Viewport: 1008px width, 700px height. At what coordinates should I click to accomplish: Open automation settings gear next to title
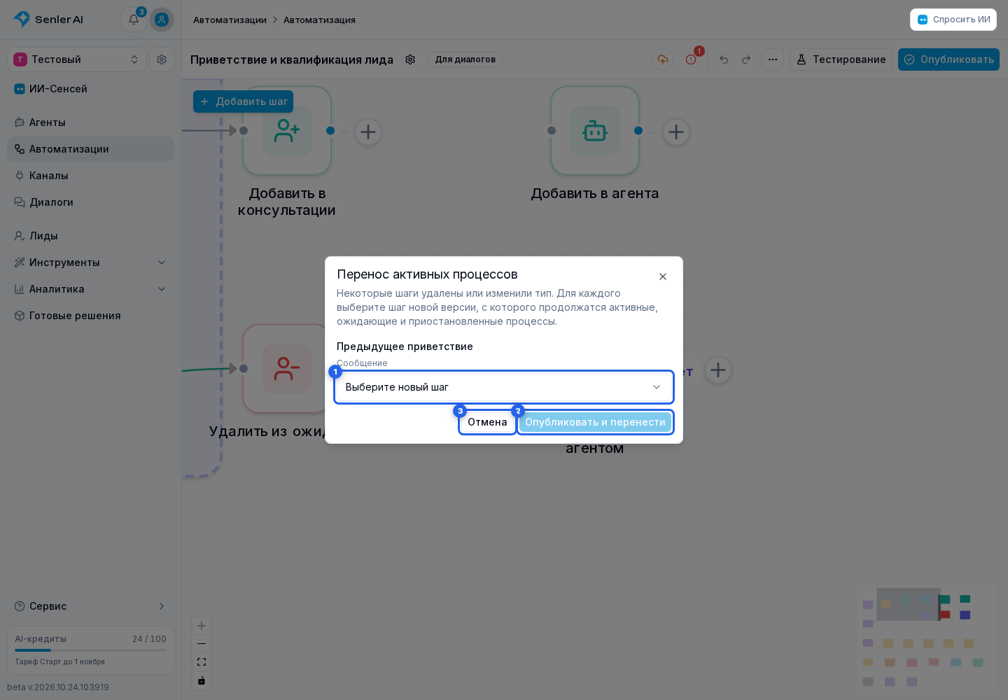pyautogui.click(x=411, y=59)
